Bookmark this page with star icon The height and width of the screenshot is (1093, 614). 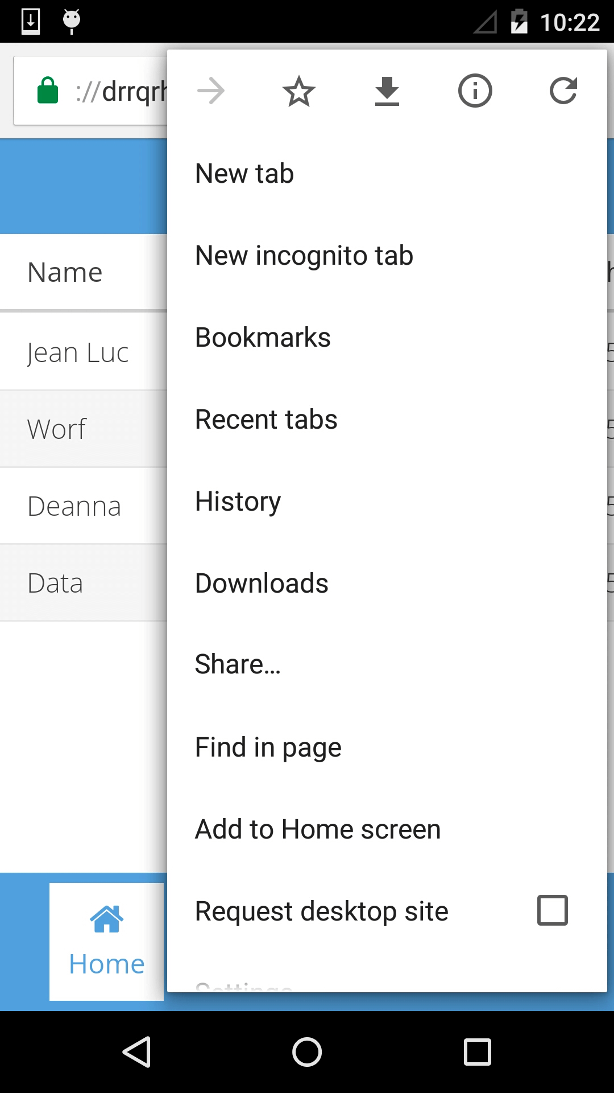pos(299,91)
